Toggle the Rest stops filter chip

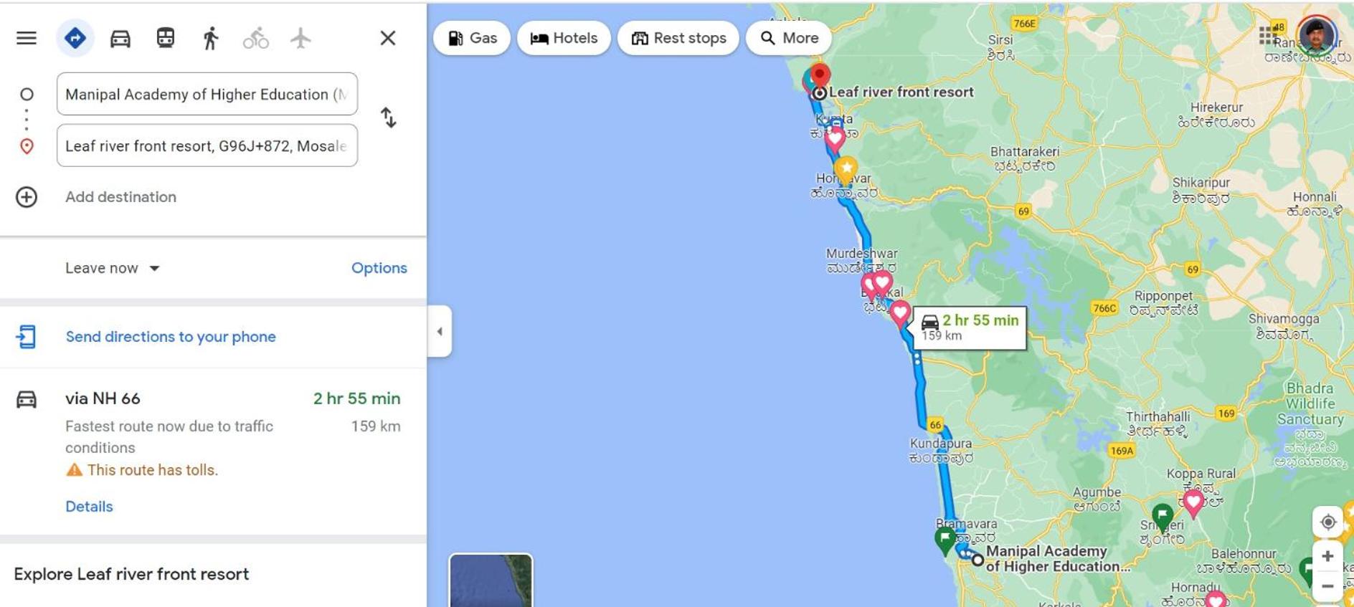tap(678, 38)
